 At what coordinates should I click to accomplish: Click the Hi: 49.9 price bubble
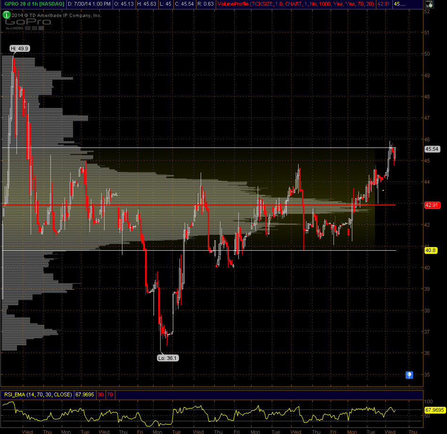coord(20,49)
